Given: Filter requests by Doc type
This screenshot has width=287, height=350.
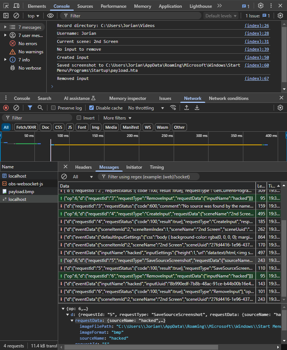Looking at the screenshot, I should [46, 127].
